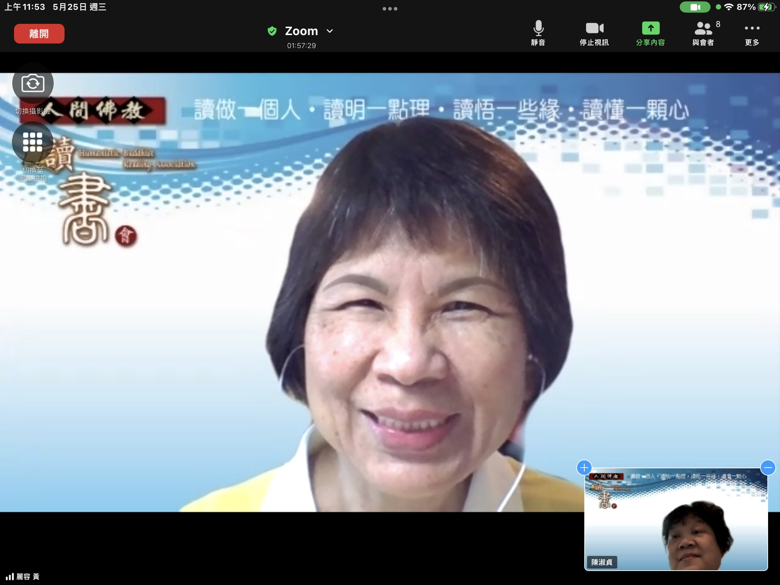
Task: Enlarge self-view with the plus button
Action: [x=584, y=468]
